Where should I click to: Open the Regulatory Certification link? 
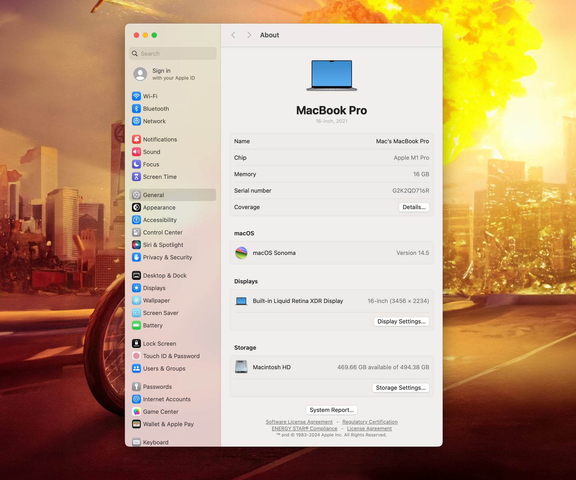(x=370, y=422)
